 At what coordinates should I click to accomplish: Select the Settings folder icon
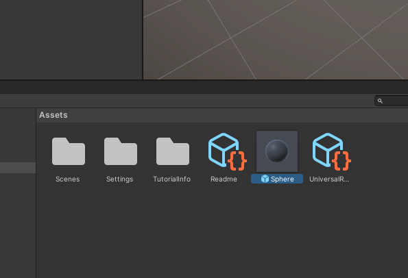point(121,151)
